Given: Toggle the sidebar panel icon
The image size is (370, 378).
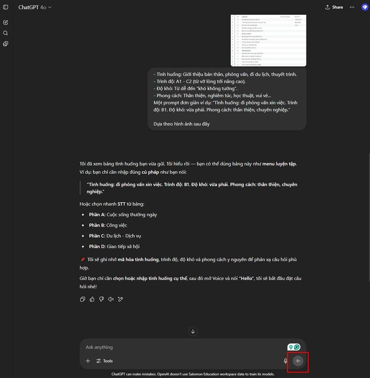Looking at the screenshot, I should coord(6,7).
